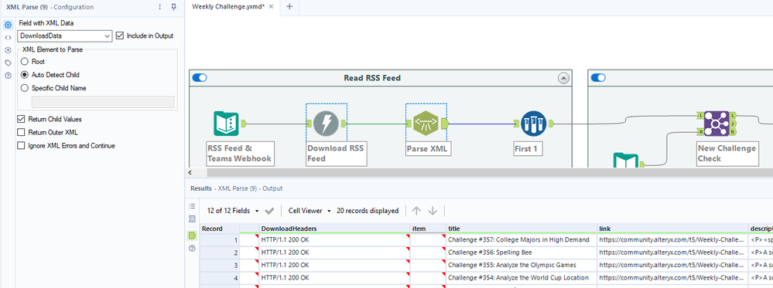The width and height of the screenshot is (773, 288).
Task: Toggle the second container's enable switch
Action: (598, 78)
